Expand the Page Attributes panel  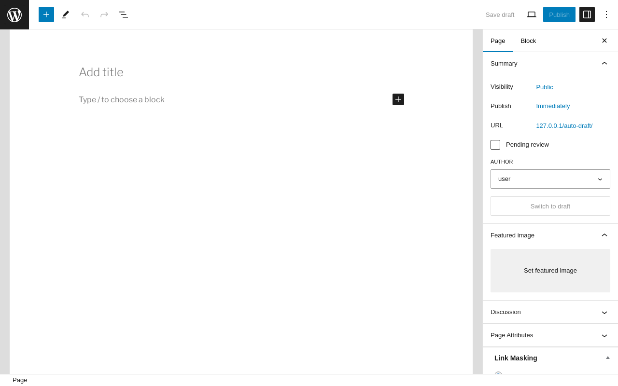(x=550, y=335)
